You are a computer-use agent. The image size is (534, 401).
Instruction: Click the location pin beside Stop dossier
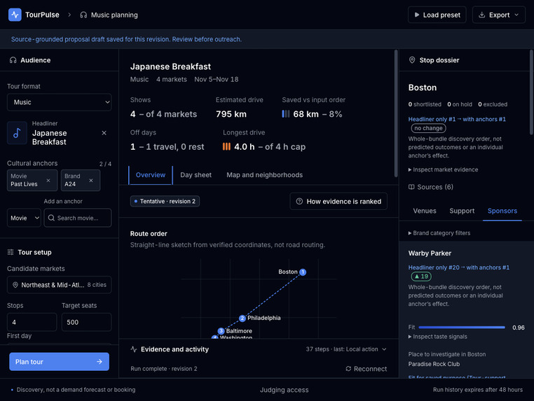tap(412, 60)
